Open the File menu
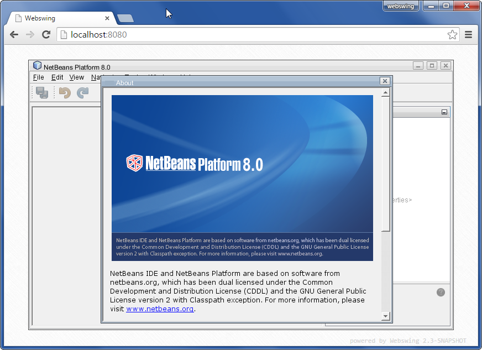 point(39,77)
